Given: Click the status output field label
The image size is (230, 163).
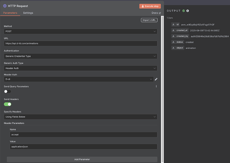Looking at the screenshot, I should (180, 42).
